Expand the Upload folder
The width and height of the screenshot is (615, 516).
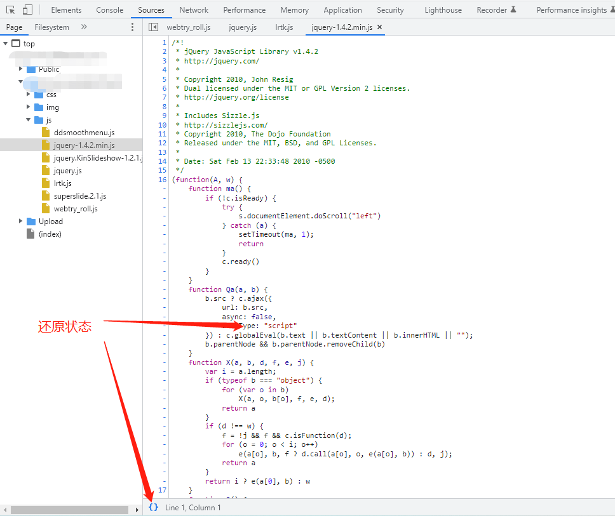pos(21,222)
